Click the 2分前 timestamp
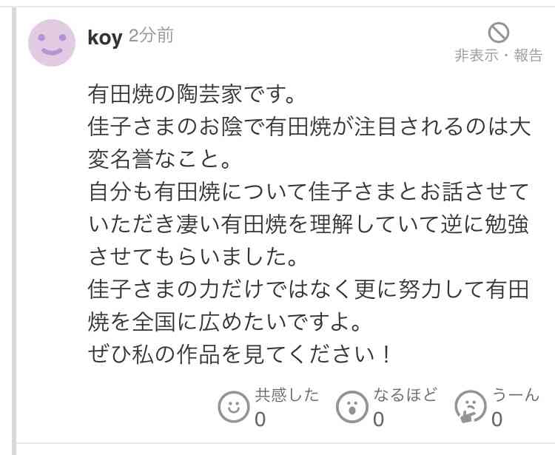The image size is (555, 455). [x=151, y=36]
